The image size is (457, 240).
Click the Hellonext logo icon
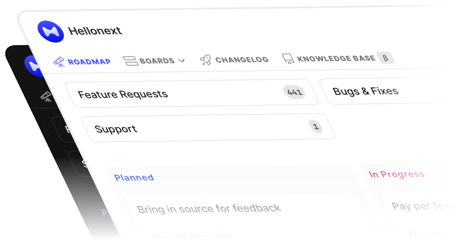tap(51, 31)
